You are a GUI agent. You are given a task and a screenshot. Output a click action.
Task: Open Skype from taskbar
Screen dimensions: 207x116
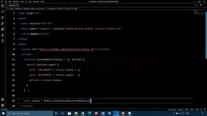click(110, 113)
